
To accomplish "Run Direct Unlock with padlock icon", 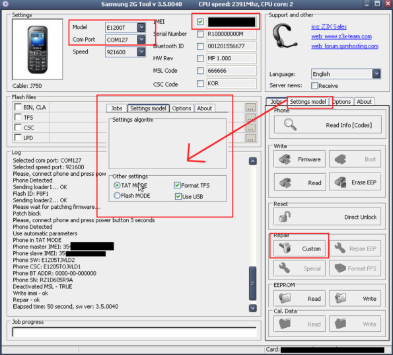I will point(328,217).
